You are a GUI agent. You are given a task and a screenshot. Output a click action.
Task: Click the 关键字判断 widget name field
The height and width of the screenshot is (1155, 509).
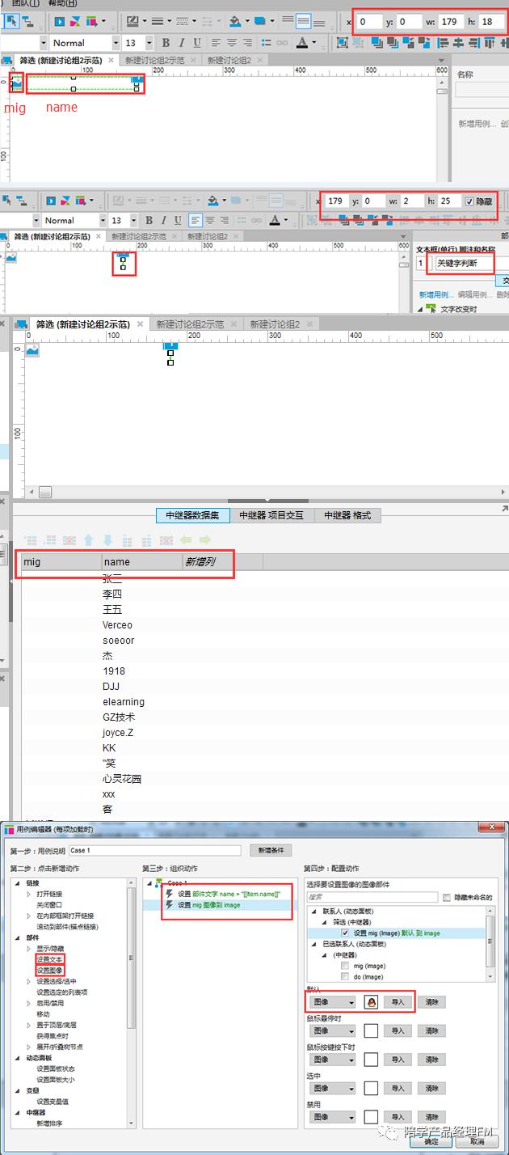[473, 263]
